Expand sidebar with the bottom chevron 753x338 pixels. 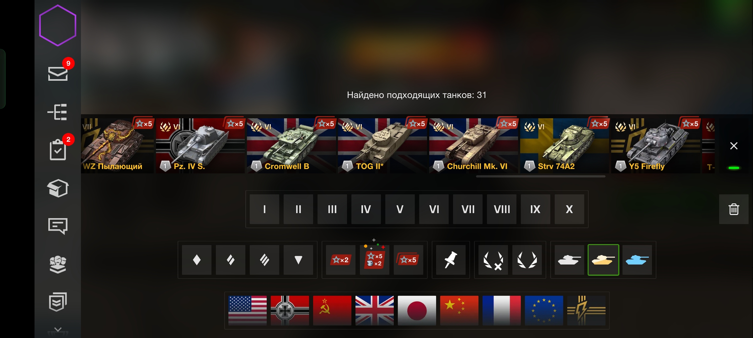coord(58,330)
